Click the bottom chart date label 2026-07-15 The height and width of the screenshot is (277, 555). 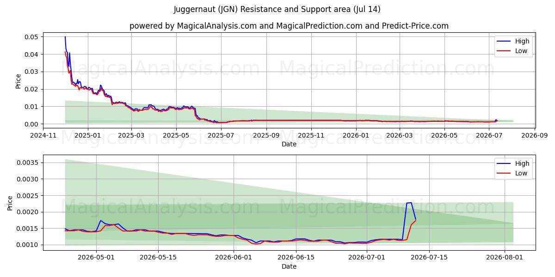tap(429, 258)
